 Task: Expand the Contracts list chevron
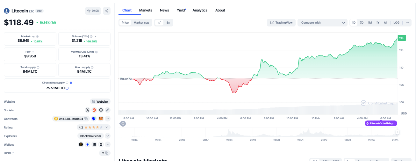(108, 119)
